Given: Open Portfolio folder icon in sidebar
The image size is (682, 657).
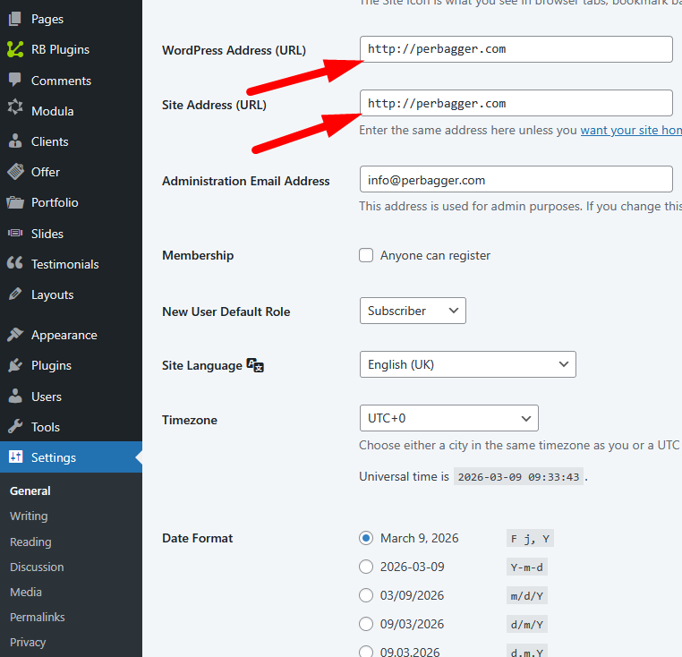Looking at the screenshot, I should pyautogui.click(x=15, y=202).
